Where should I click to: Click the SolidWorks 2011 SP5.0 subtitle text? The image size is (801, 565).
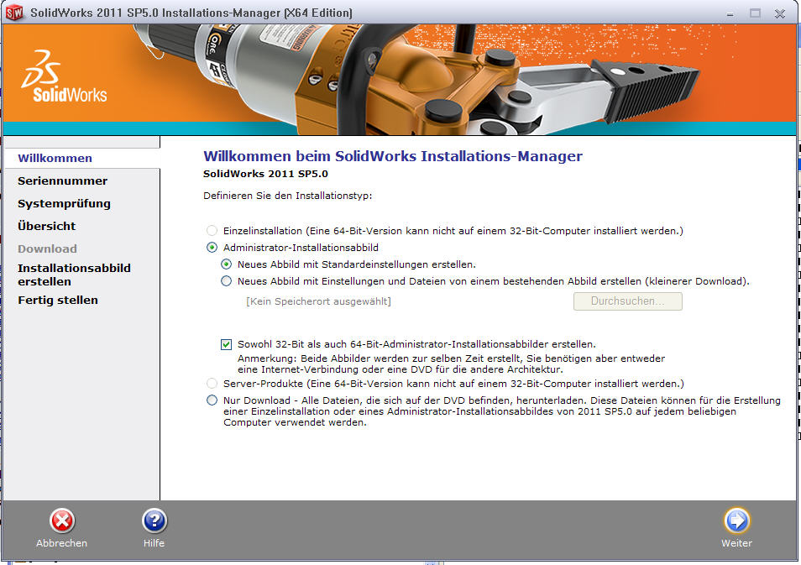coord(265,174)
